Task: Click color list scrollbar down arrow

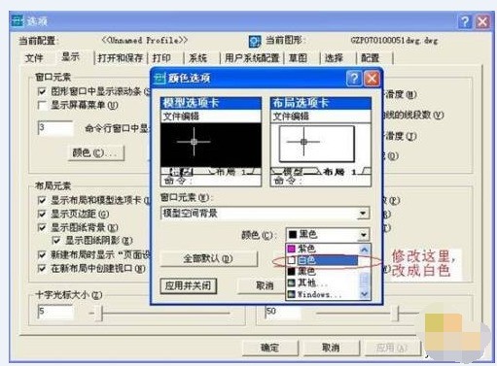Action: pos(365,294)
